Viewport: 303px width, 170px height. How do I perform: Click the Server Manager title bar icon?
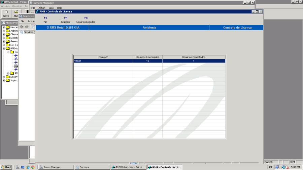pyautogui.click(x=31, y=3)
